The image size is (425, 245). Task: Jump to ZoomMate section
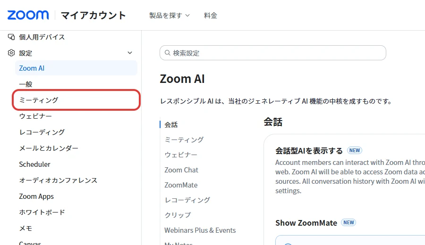point(181,185)
